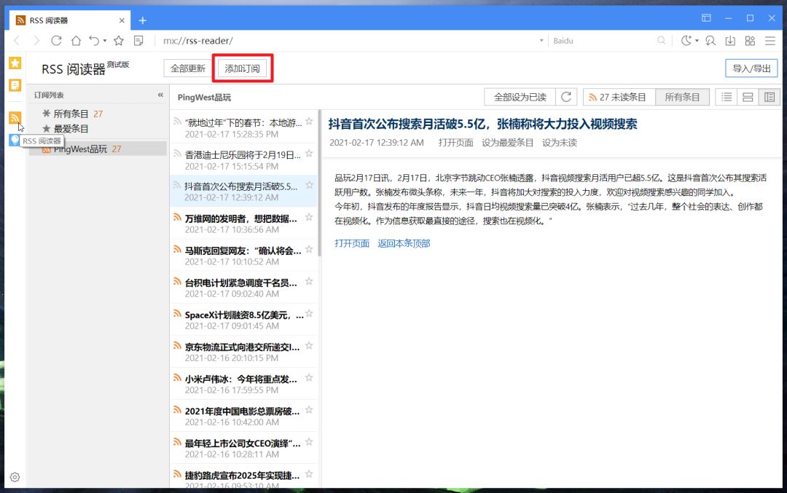Expand the address bar history dropdown

coord(541,41)
